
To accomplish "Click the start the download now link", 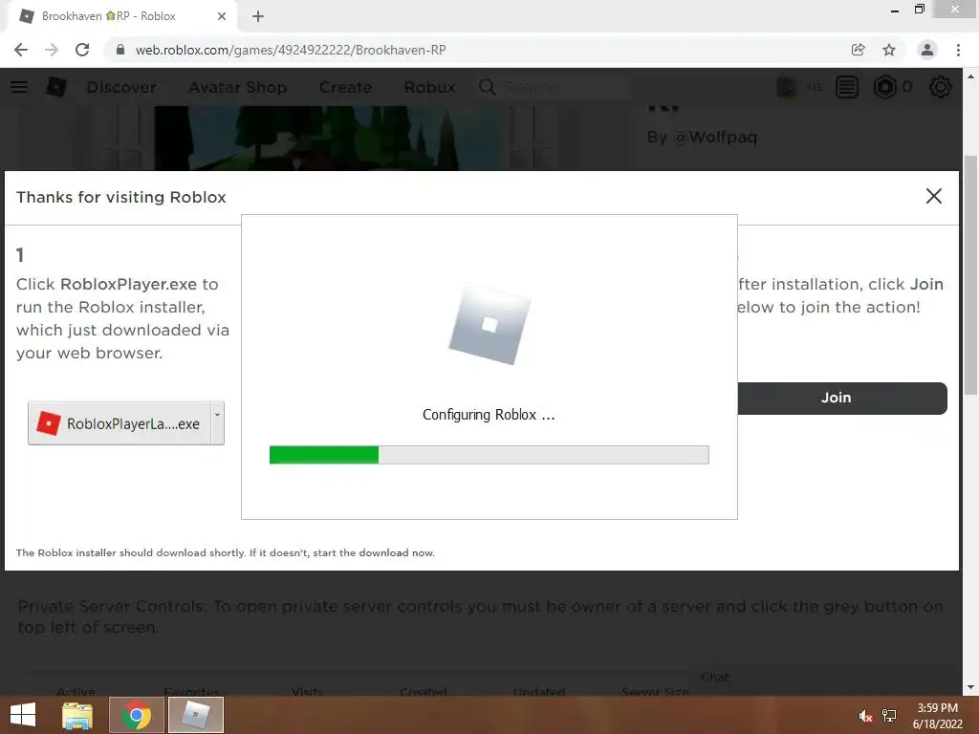I will pos(374,553).
